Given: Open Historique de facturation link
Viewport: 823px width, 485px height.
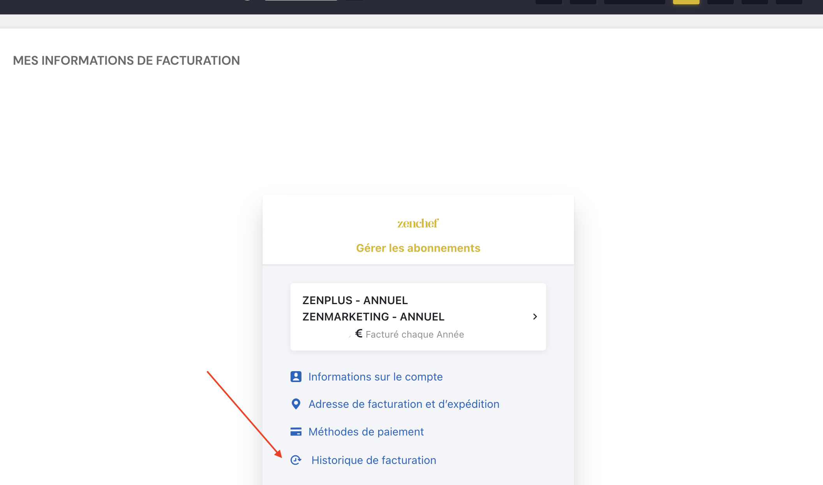Looking at the screenshot, I should click(374, 460).
